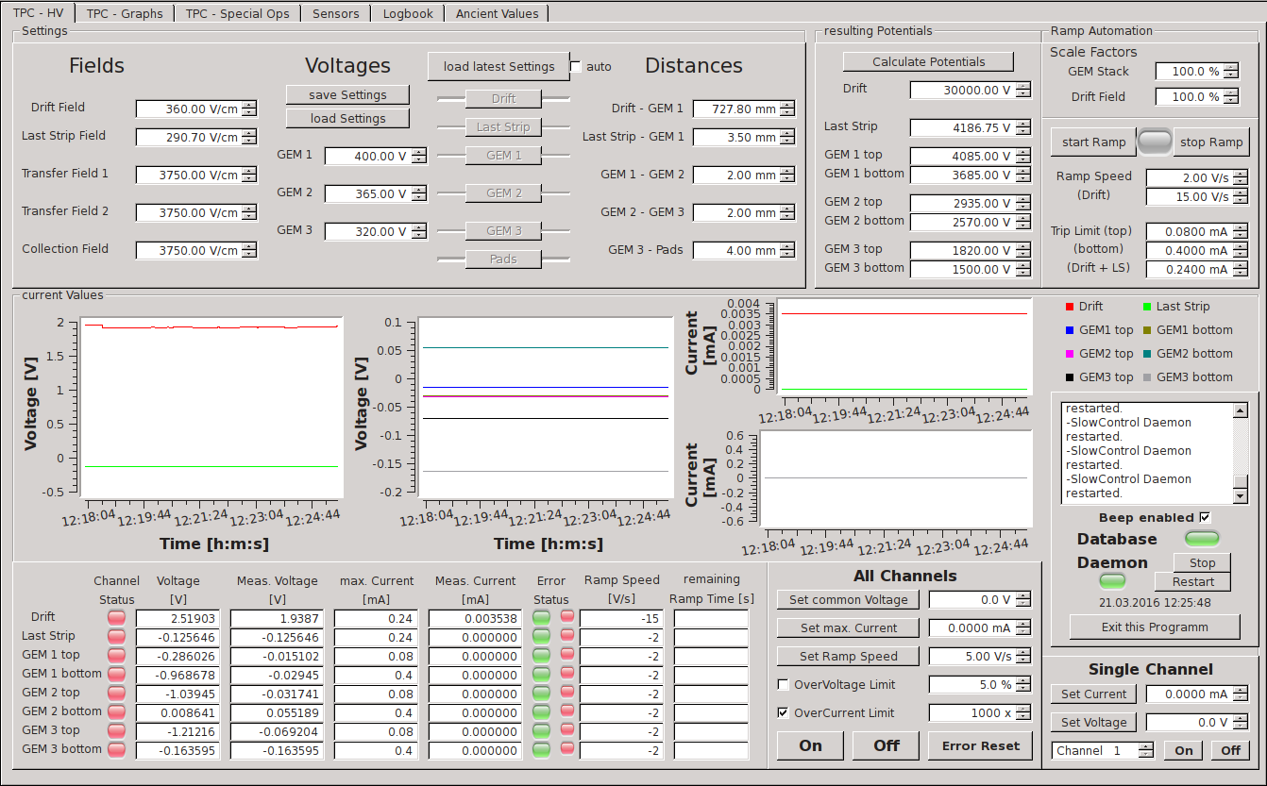
Task: Click the GEM 2 top green error LED
Action: coord(542,693)
